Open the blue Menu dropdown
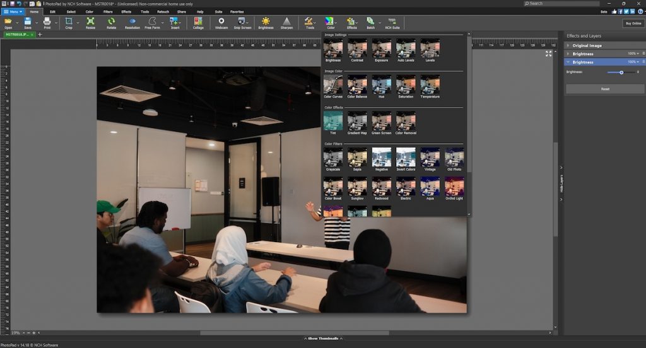646x348 pixels. [x=13, y=11]
